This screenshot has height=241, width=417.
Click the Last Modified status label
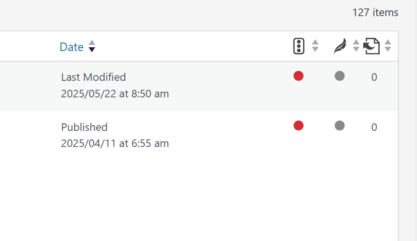click(94, 77)
